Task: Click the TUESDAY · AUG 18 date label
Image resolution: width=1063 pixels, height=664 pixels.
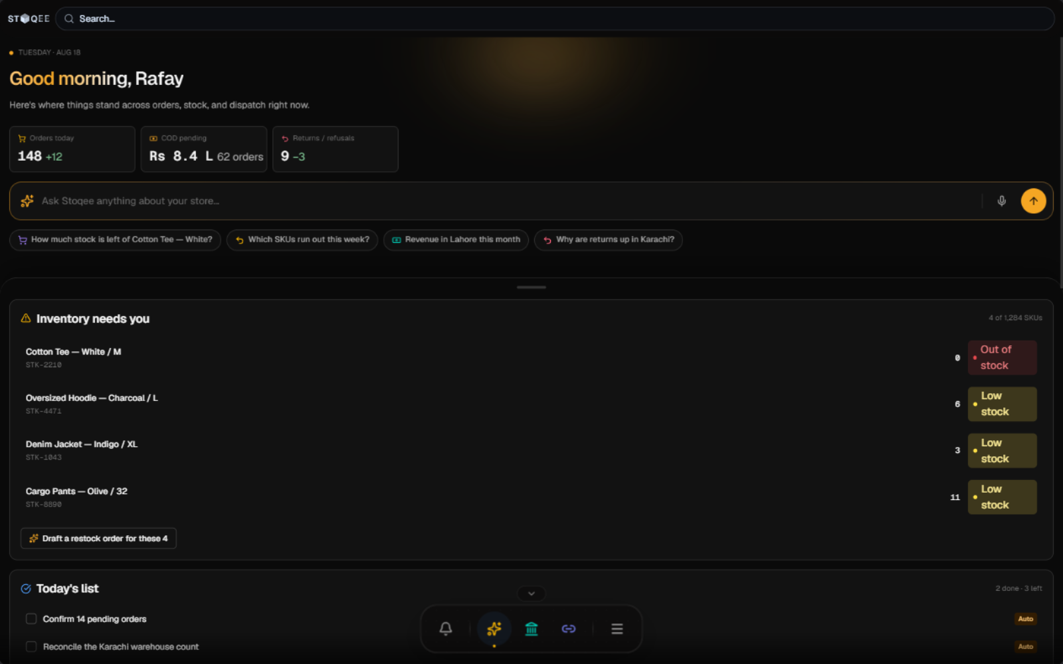Action: (x=49, y=52)
